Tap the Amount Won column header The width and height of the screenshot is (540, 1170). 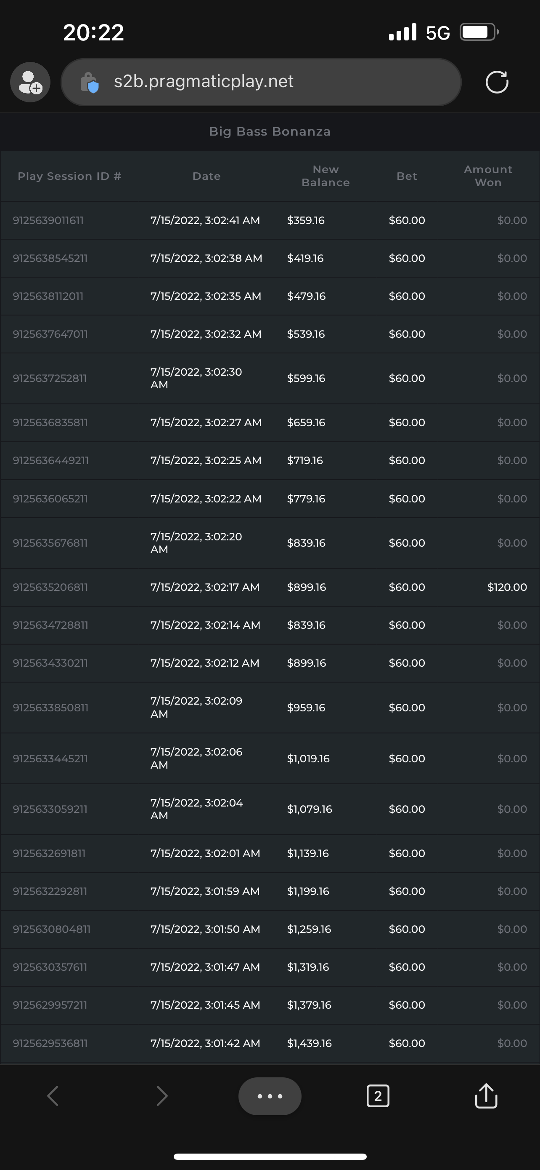(488, 176)
